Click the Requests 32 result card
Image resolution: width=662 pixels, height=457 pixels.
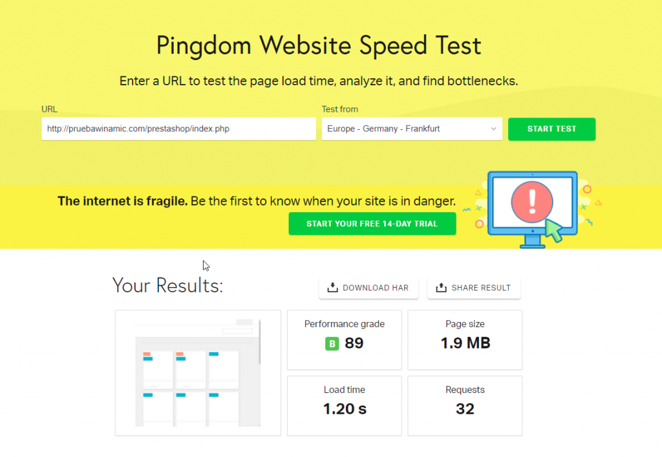(x=465, y=406)
